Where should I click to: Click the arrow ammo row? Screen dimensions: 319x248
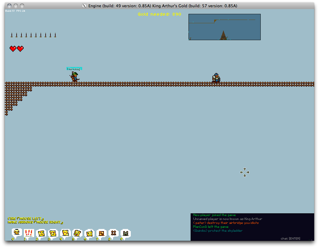click(x=33, y=35)
